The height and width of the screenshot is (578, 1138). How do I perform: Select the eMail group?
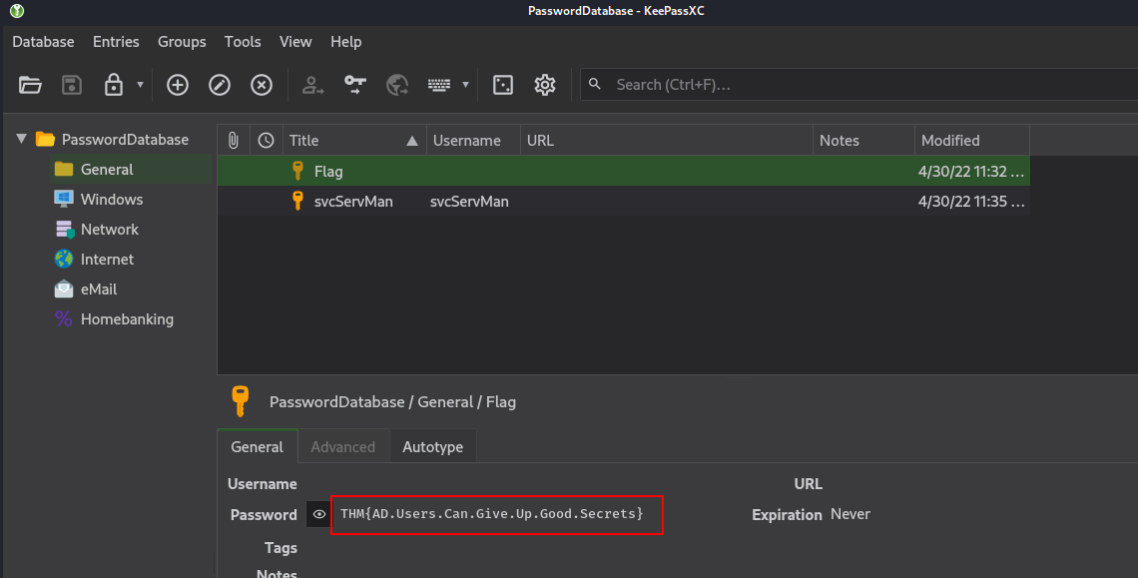(x=99, y=289)
